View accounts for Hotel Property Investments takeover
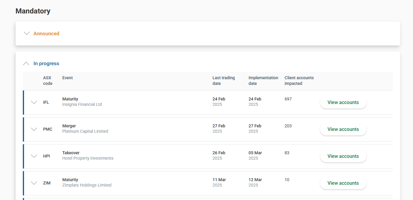This screenshot has height=200, width=413. (343, 156)
